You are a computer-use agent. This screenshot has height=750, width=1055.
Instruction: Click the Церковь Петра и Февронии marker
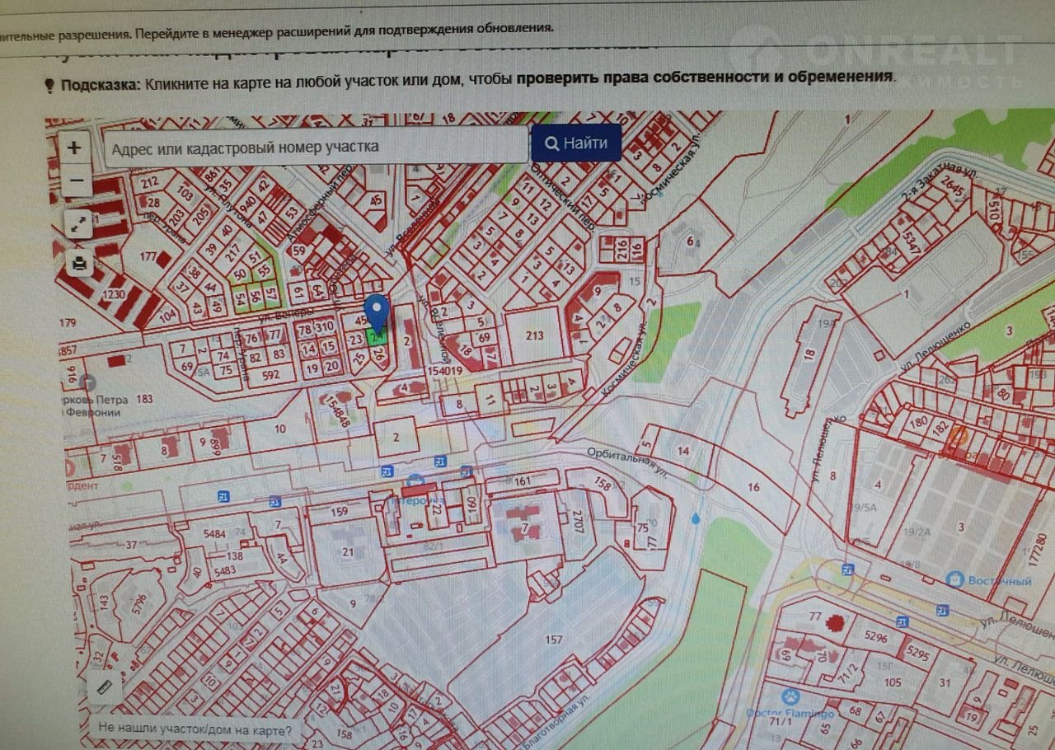click(x=89, y=383)
